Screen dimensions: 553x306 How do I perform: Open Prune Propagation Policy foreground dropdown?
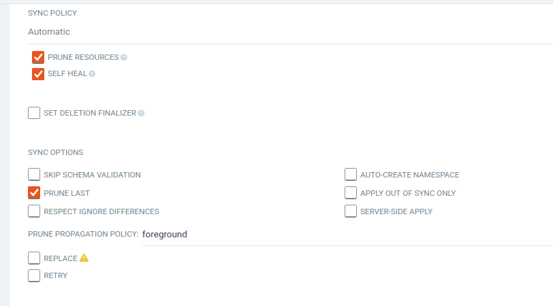coord(347,235)
